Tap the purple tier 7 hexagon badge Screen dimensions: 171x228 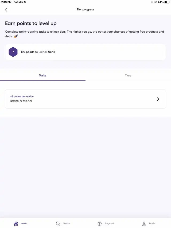point(13,52)
